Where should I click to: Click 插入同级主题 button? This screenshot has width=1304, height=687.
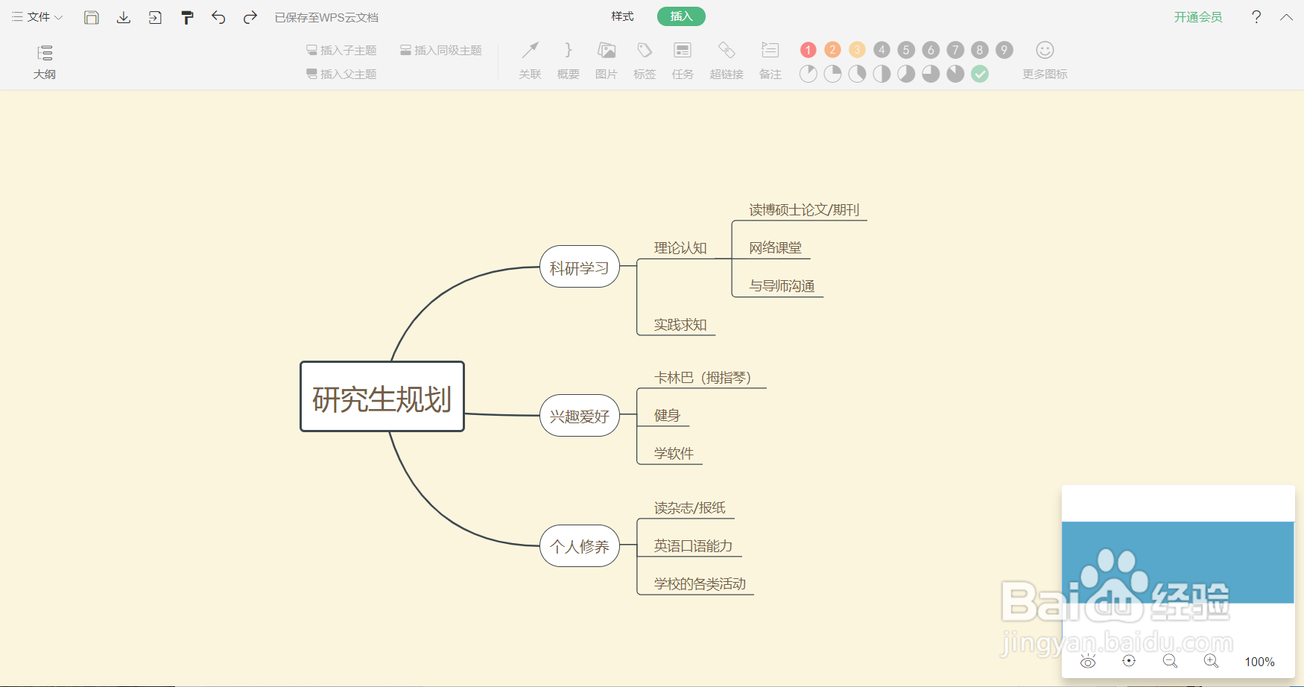(x=441, y=50)
